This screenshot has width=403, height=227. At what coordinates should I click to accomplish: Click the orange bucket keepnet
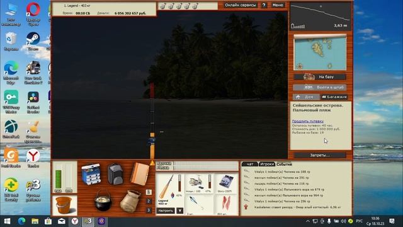point(63,205)
